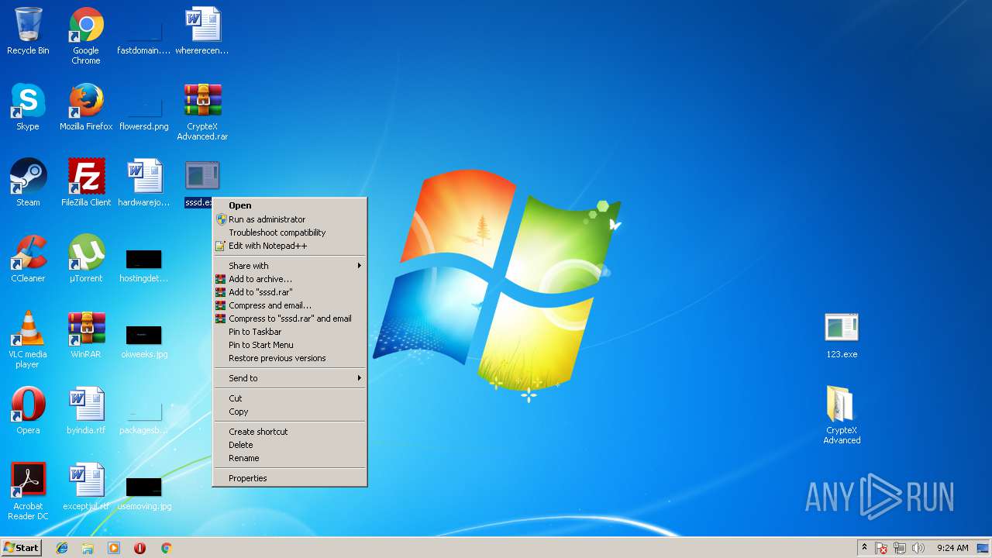Select the byindia.rtf document icon
Viewport: 992px width, 558px height.
point(86,405)
